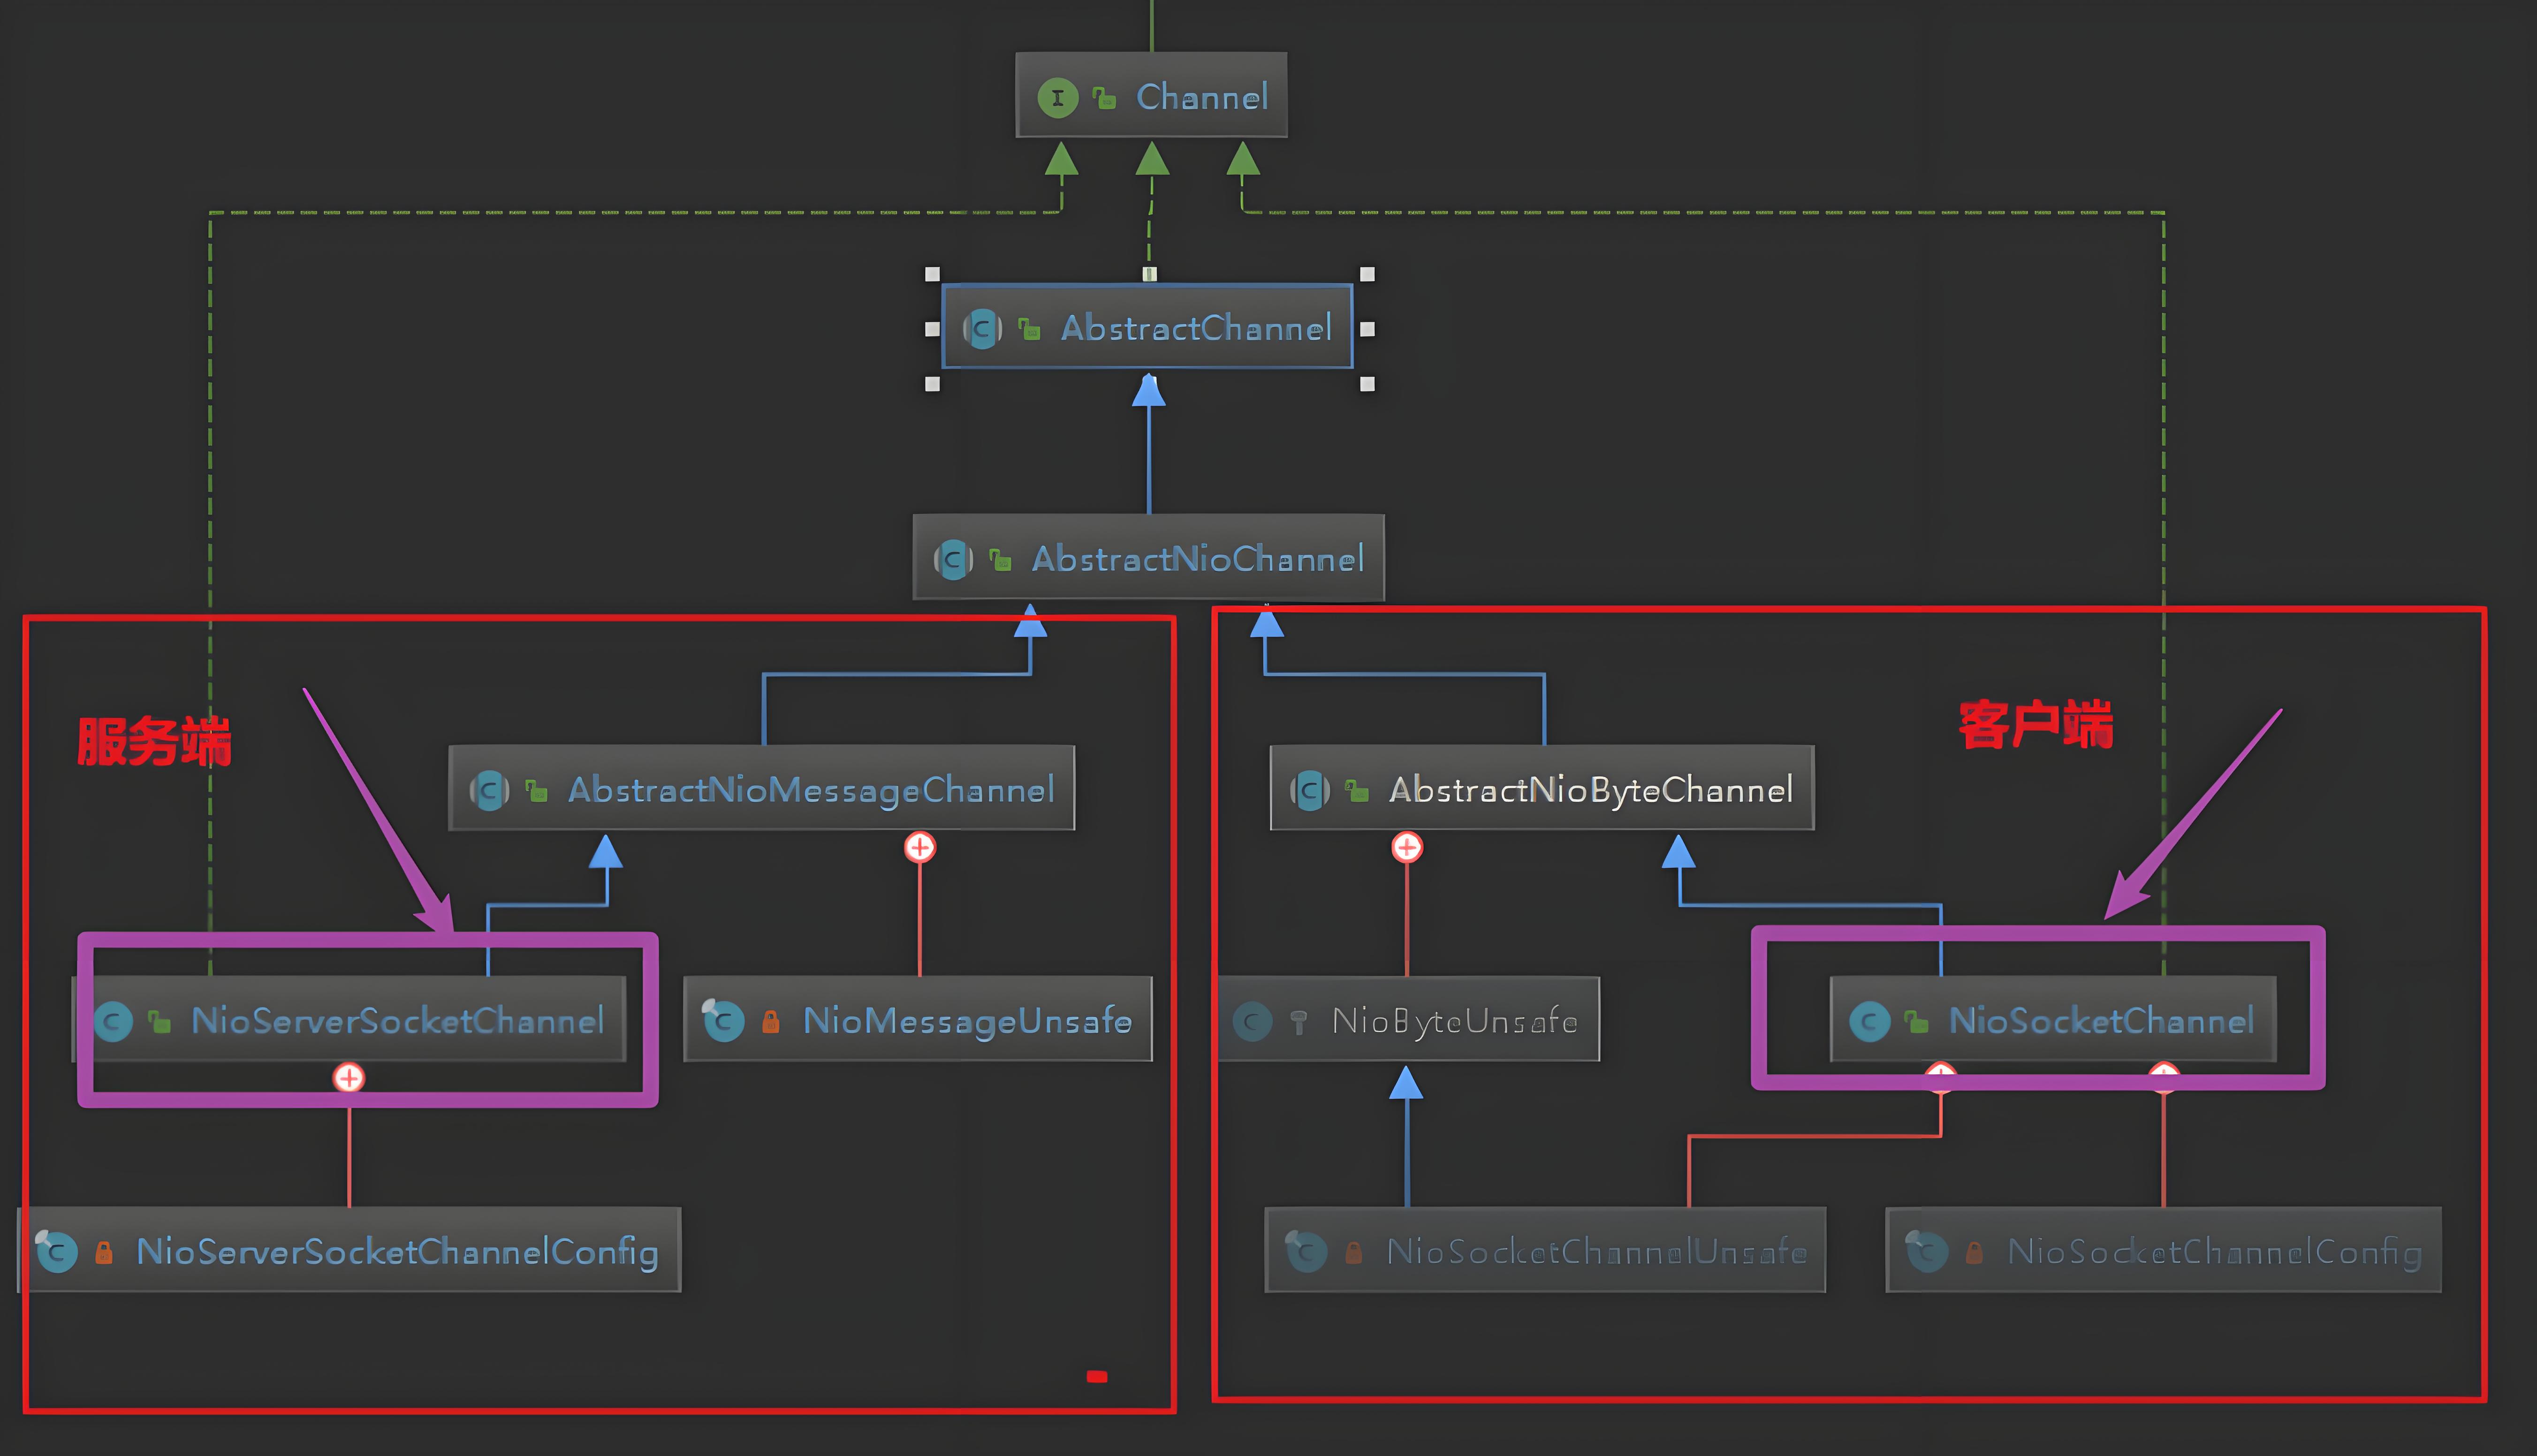Select the NioMessageUnsafe node text
Screen dimensions: 2537x1456
coord(967,1021)
